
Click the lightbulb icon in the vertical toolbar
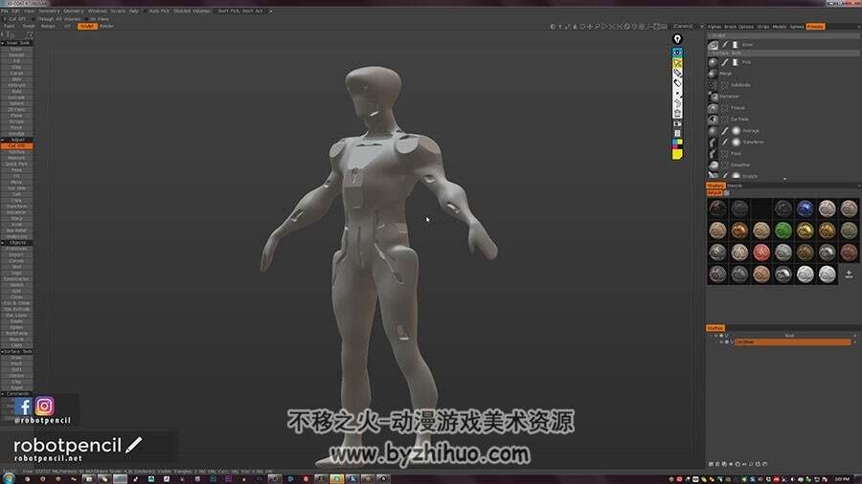[x=677, y=39]
